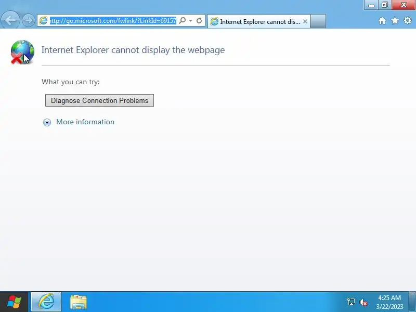The height and width of the screenshot is (312, 416).
Task: Click the search magnifier icon in address bar
Action: pyautogui.click(x=183, y=20)
